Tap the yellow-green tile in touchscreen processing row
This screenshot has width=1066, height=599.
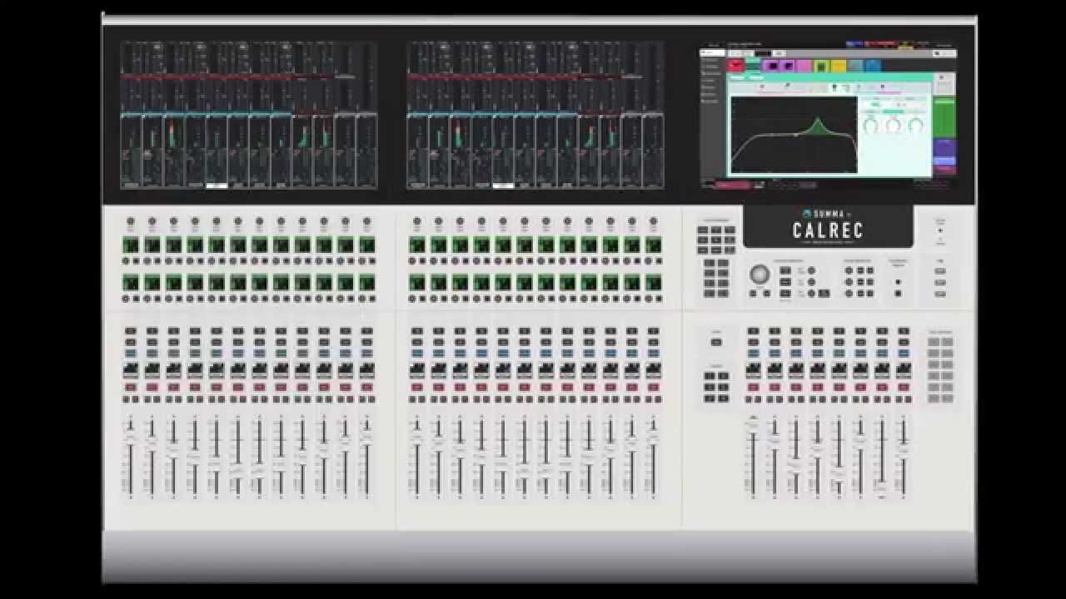pos(821,66)
